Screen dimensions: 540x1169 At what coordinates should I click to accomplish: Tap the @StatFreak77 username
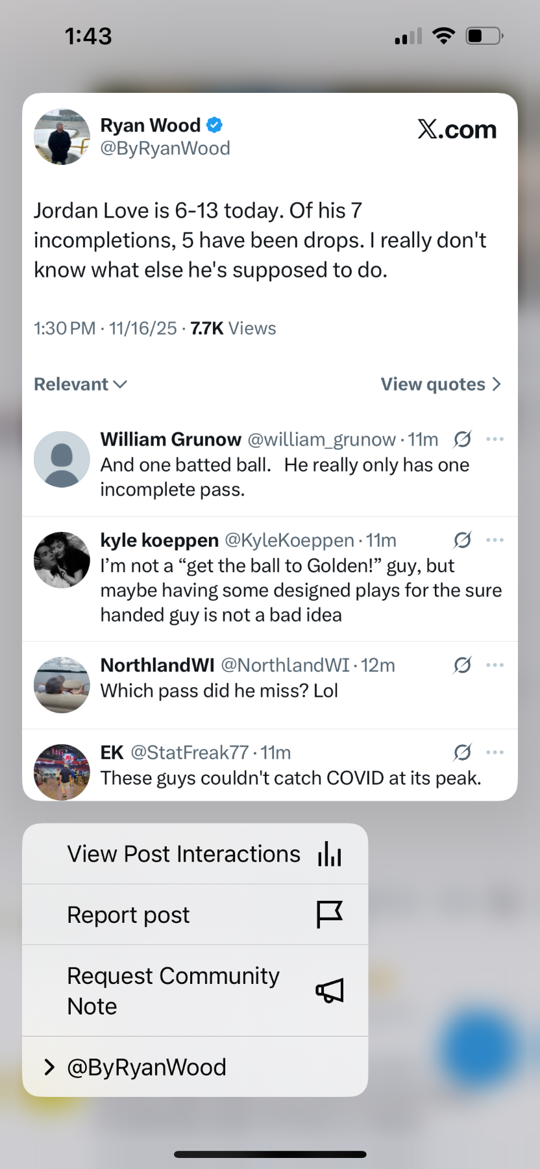tap(190, 753)
